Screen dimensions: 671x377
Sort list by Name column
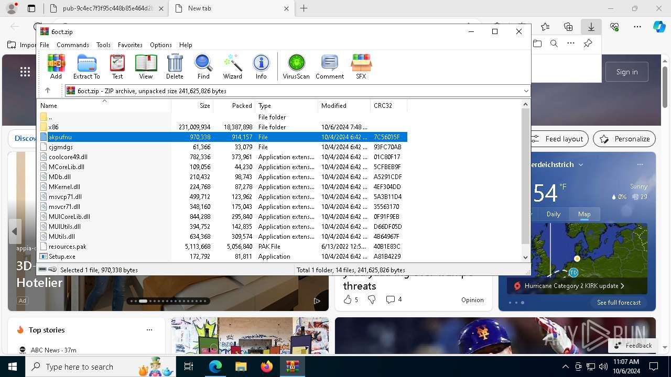(105, 105)
